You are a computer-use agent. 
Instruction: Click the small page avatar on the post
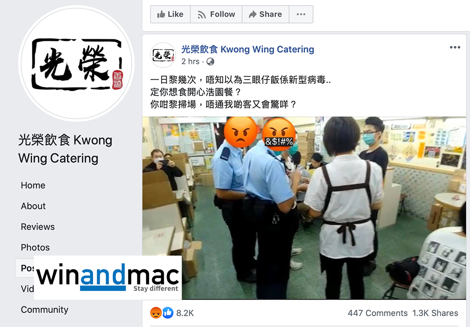163,55
